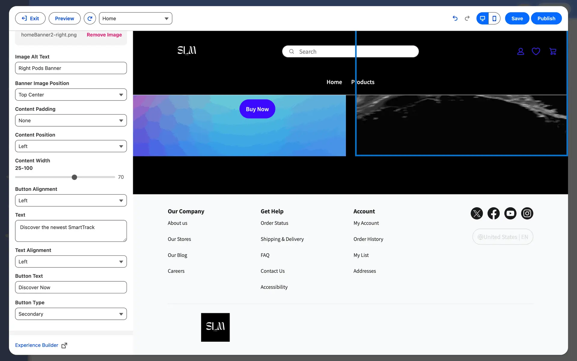Click the Publish button
The image size is (577, 361).
click(546, 18)
